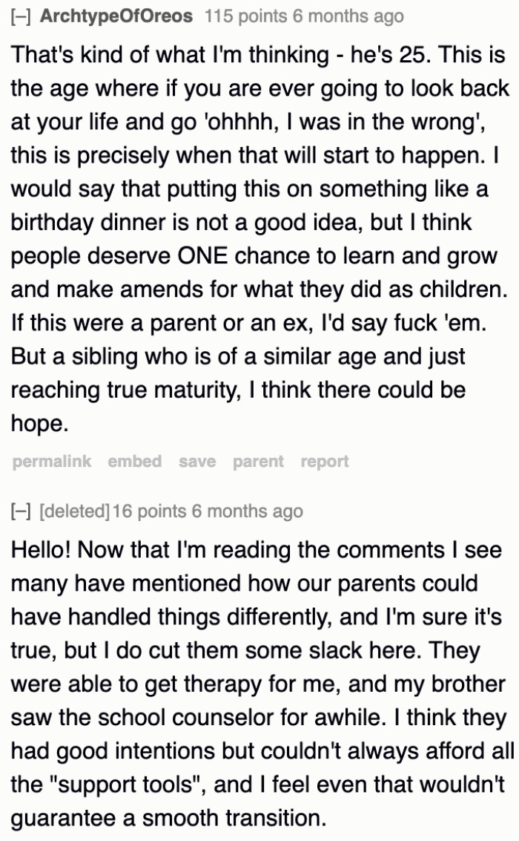Jump to the parent comment
The image size is (519, 841).
257,462
